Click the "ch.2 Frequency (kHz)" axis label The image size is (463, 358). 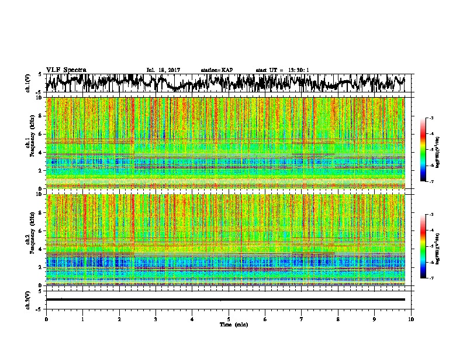coord(32,233)
